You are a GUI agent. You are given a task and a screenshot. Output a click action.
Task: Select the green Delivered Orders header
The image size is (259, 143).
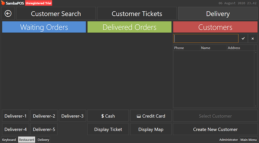(129, 27)
